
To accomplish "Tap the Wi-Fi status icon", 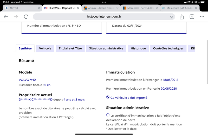I will [189, 2].
